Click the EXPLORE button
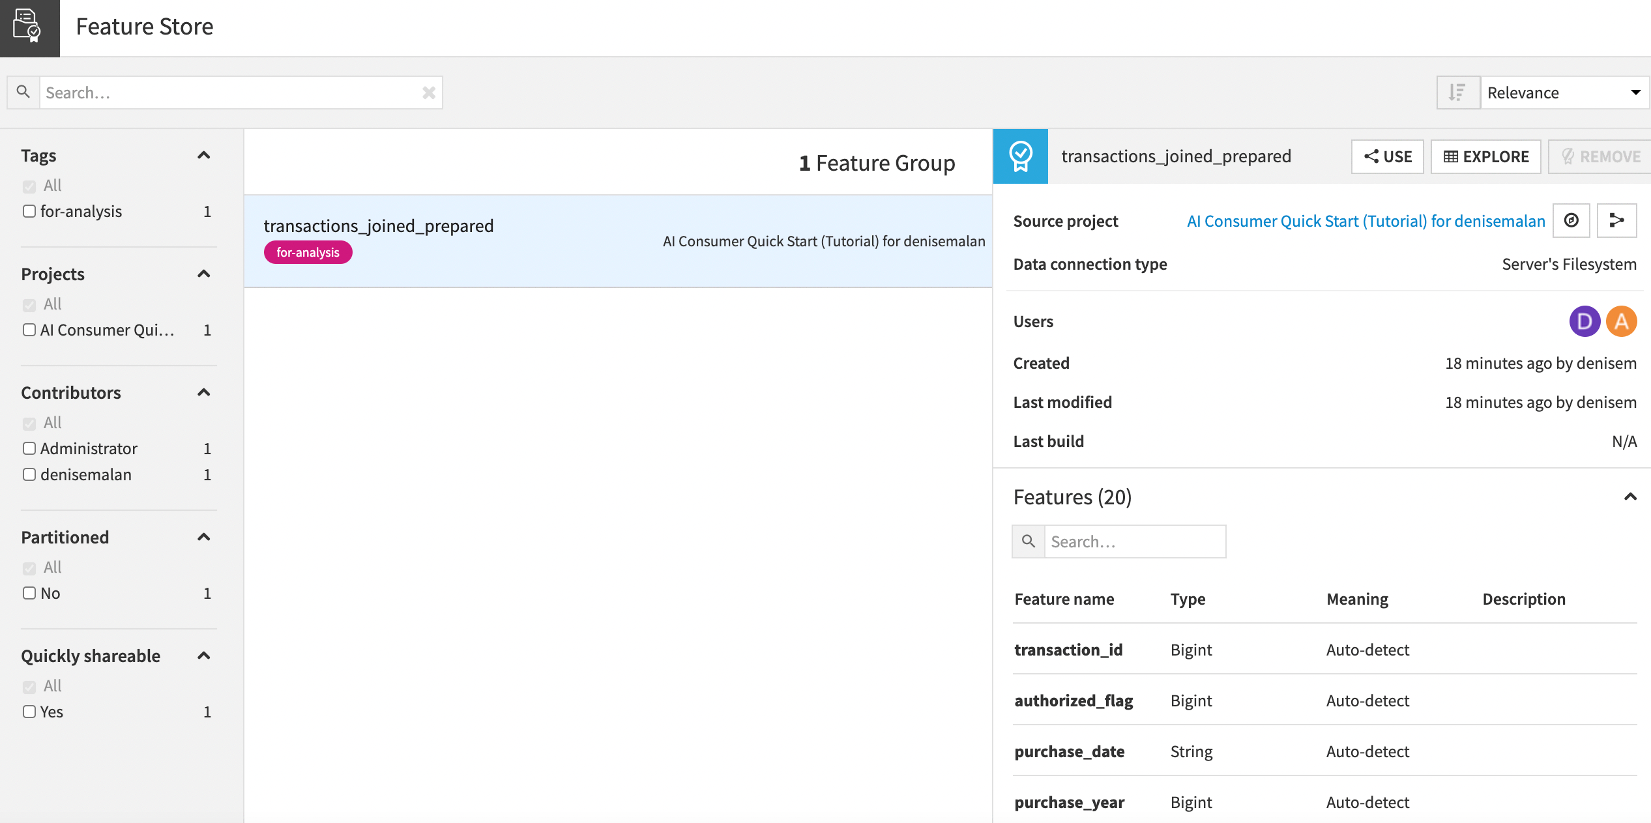The height and width of the screenshot is (823, 1651). tap(1486, 156)
